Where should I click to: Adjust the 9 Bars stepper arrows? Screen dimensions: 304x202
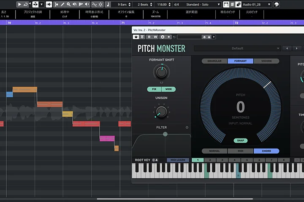click(130, 4)
